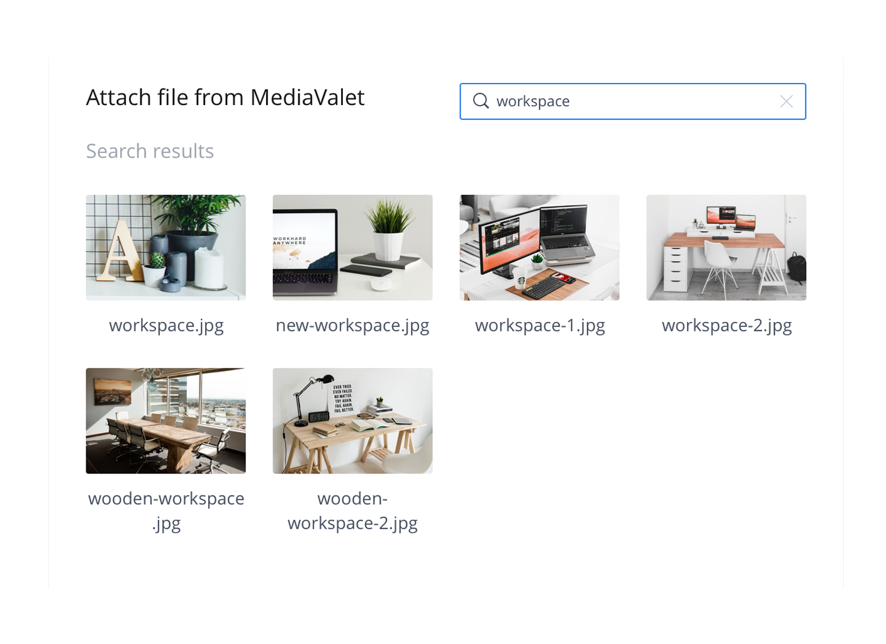
Task: Click the workspace.jpg file name label
Action: coord(166,325)
